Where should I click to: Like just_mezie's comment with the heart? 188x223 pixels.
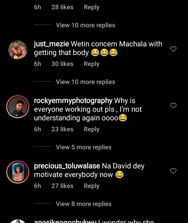pos(173,49)
